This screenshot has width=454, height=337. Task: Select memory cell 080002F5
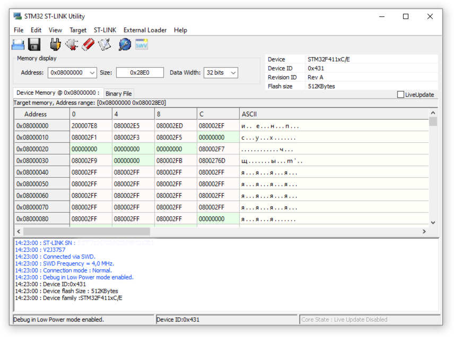[x=176, y=138]
